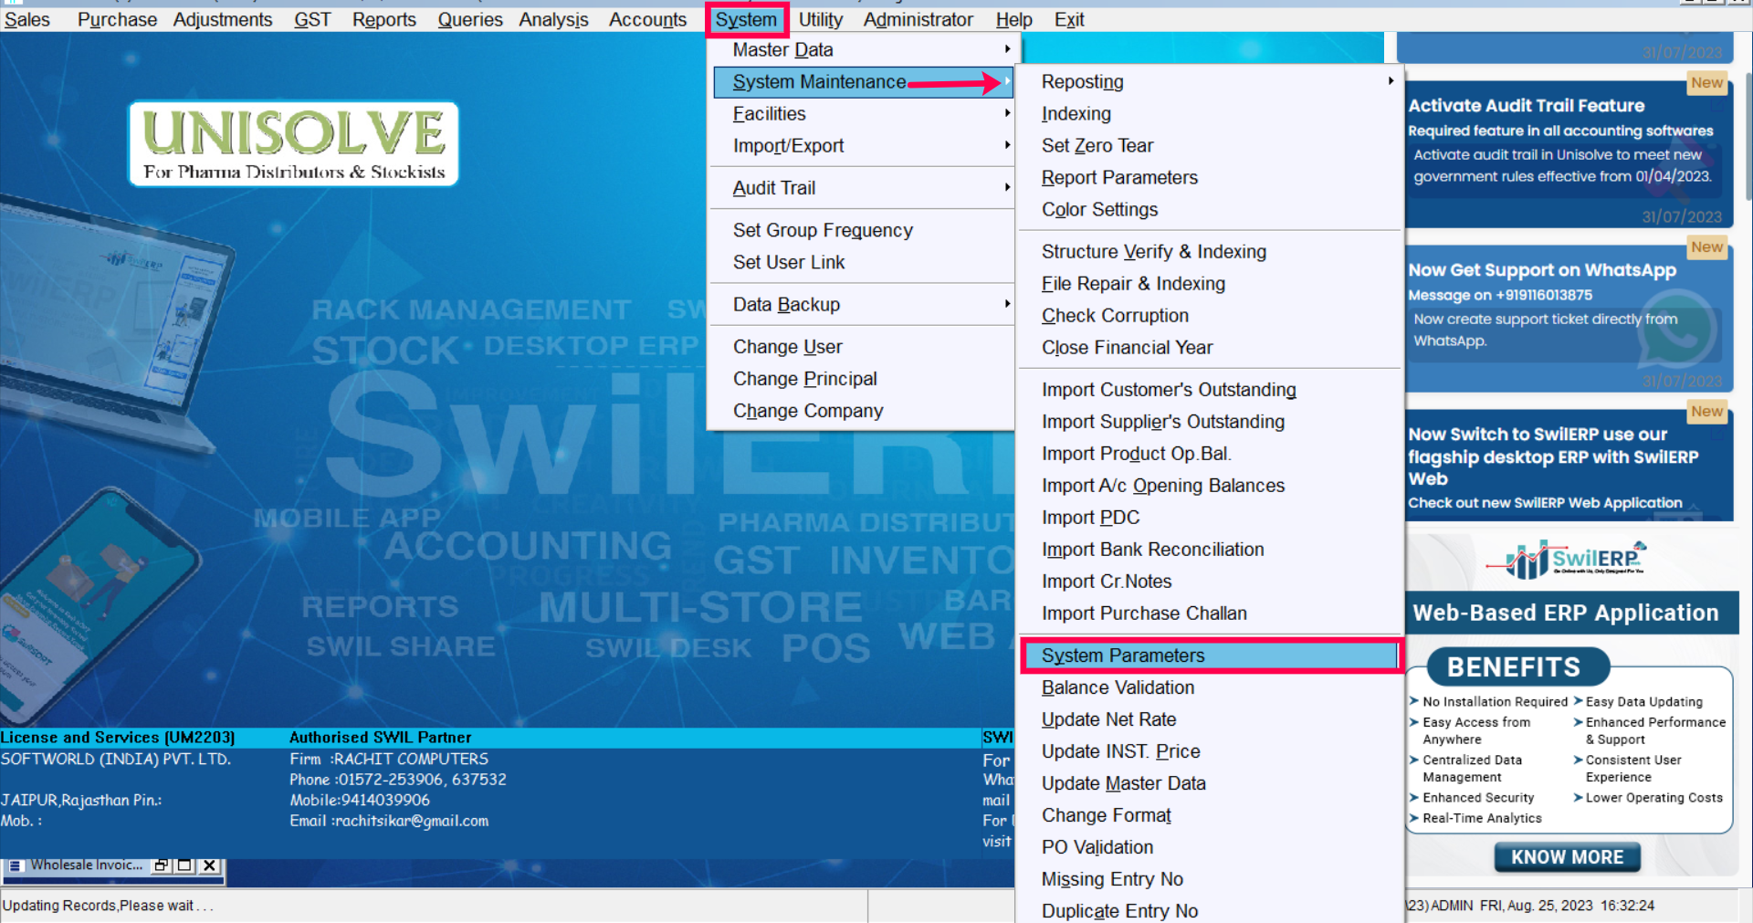
Task: Select Change Company option
Action: 863,410
